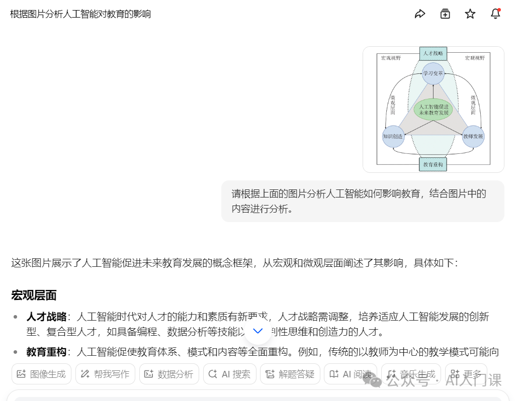The image size is (518, 401).
Task: Launch the AI 阅读 feature
Action: coord(351,374)
